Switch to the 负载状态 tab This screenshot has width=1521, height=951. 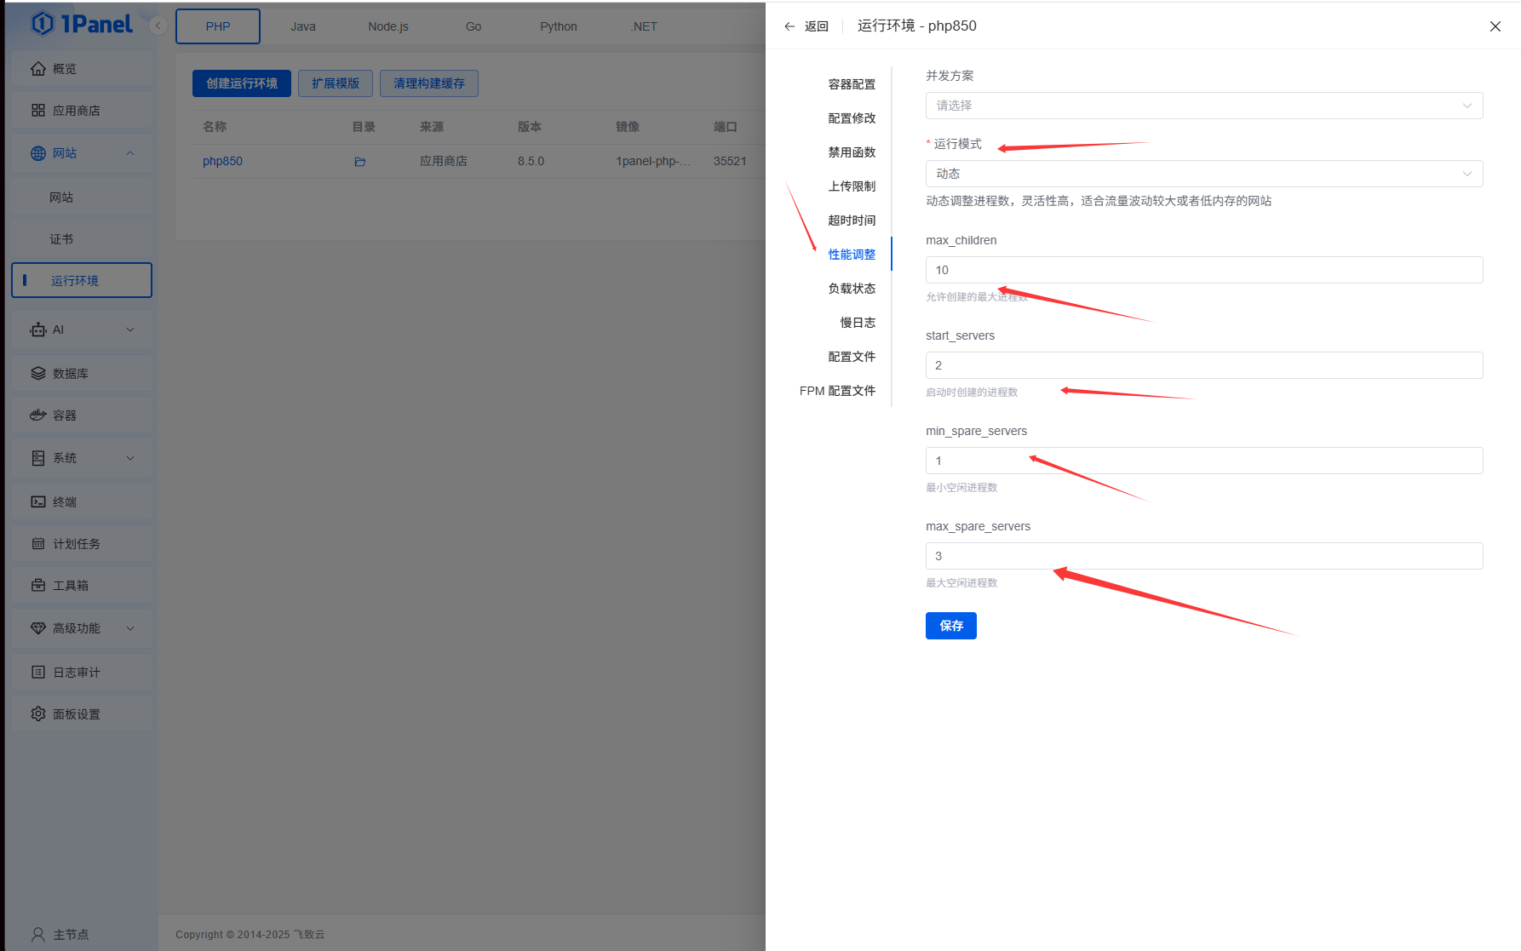(852, 289)
